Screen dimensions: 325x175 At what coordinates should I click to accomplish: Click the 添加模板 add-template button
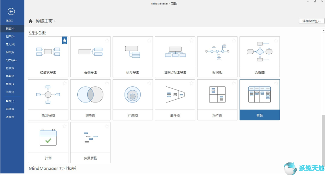(x=312, y=21)
